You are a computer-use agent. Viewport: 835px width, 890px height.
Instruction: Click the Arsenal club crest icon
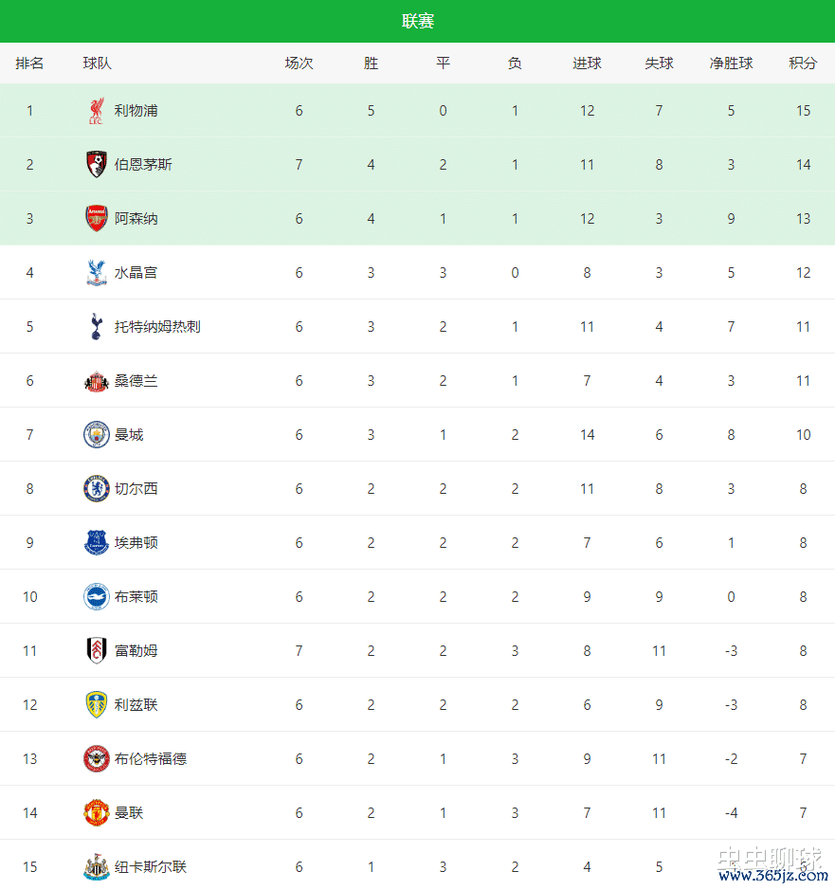[x=96, y=219]
